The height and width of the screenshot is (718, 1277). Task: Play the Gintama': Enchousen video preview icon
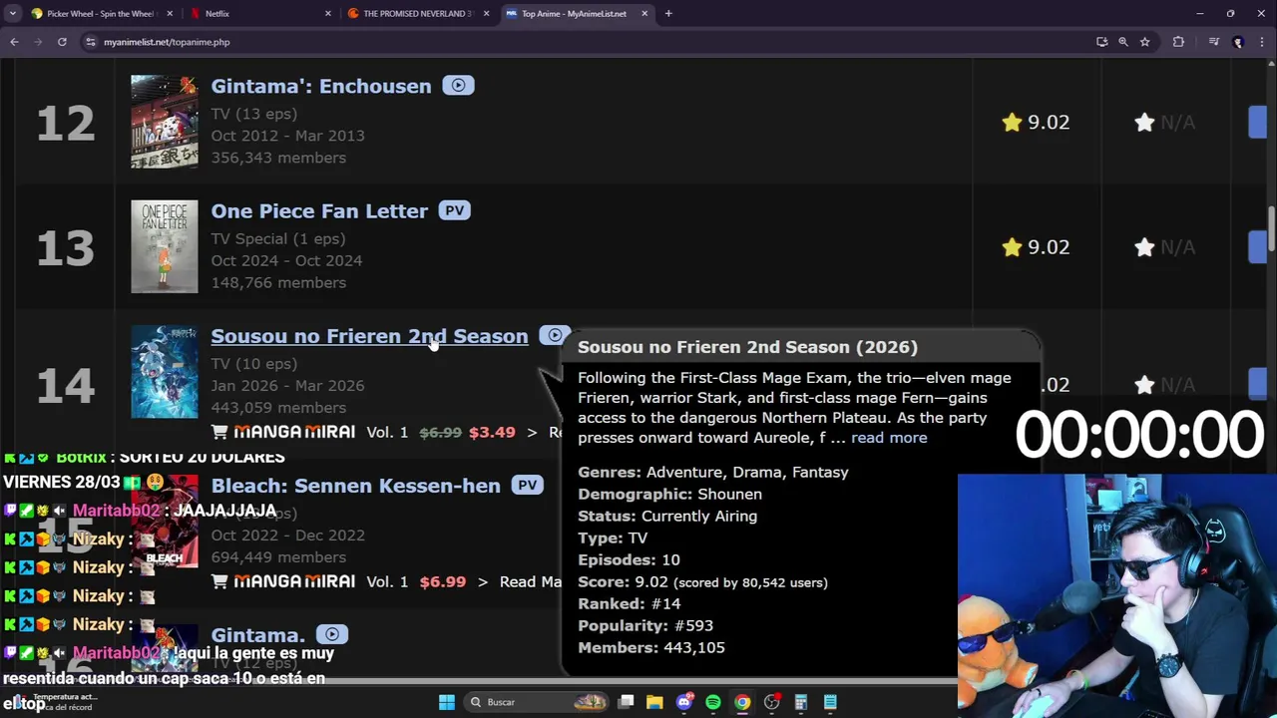coord(458,86)
